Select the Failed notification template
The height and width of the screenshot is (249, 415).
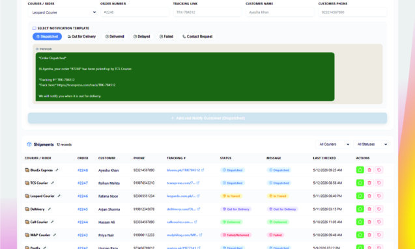click(167, 36)
